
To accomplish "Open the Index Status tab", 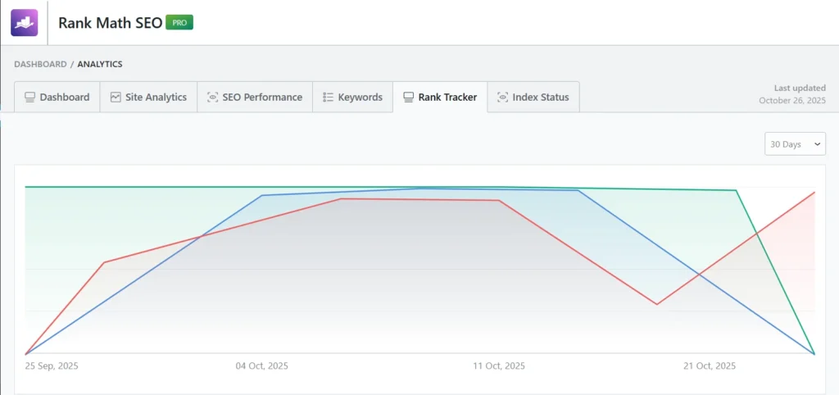I will pyautogui.click(x=533, y=97).
